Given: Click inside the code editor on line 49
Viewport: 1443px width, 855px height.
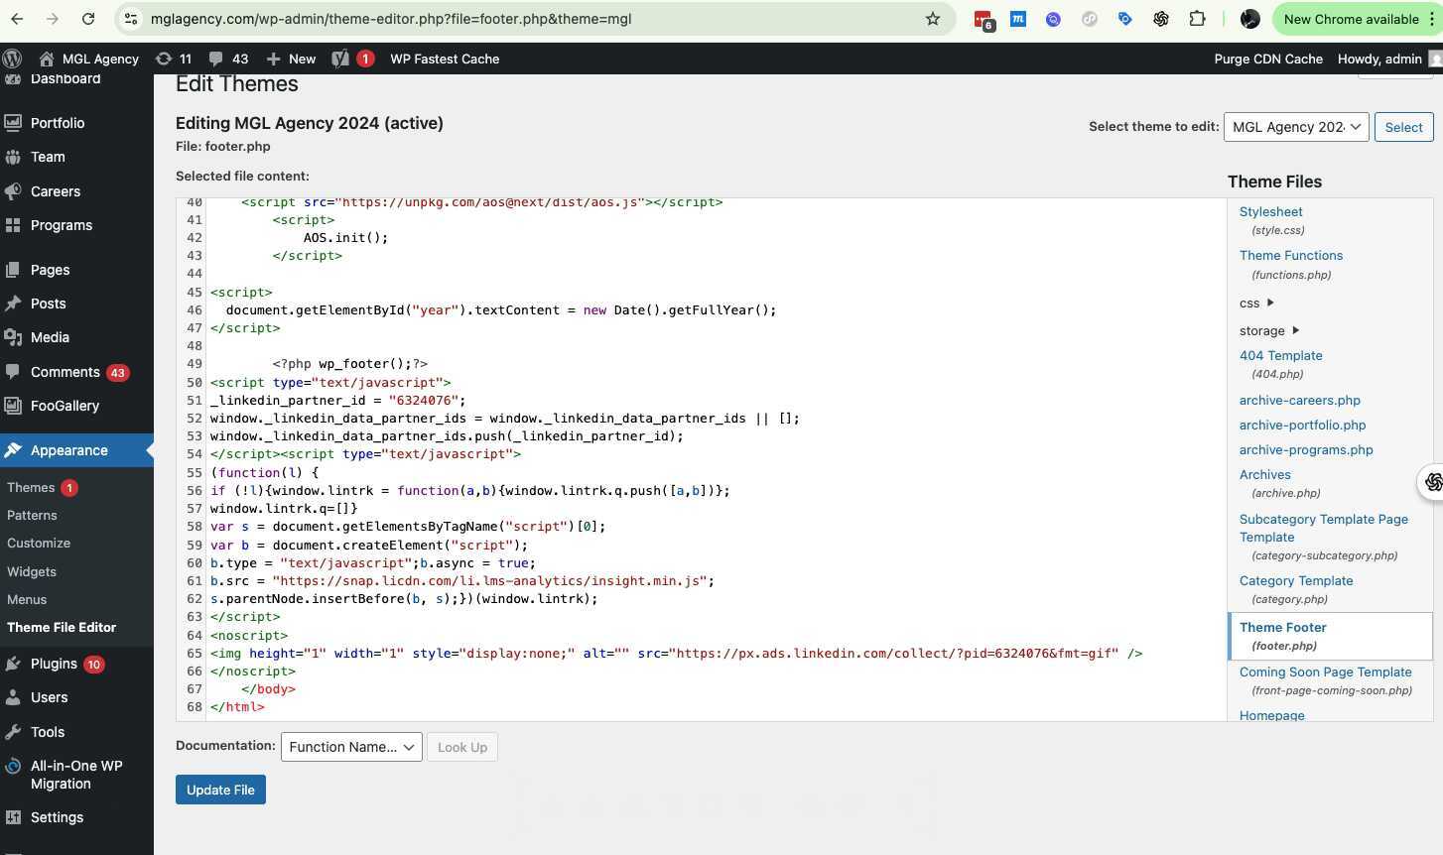Looking at the screenshot, I should click(x=595, y=364).
